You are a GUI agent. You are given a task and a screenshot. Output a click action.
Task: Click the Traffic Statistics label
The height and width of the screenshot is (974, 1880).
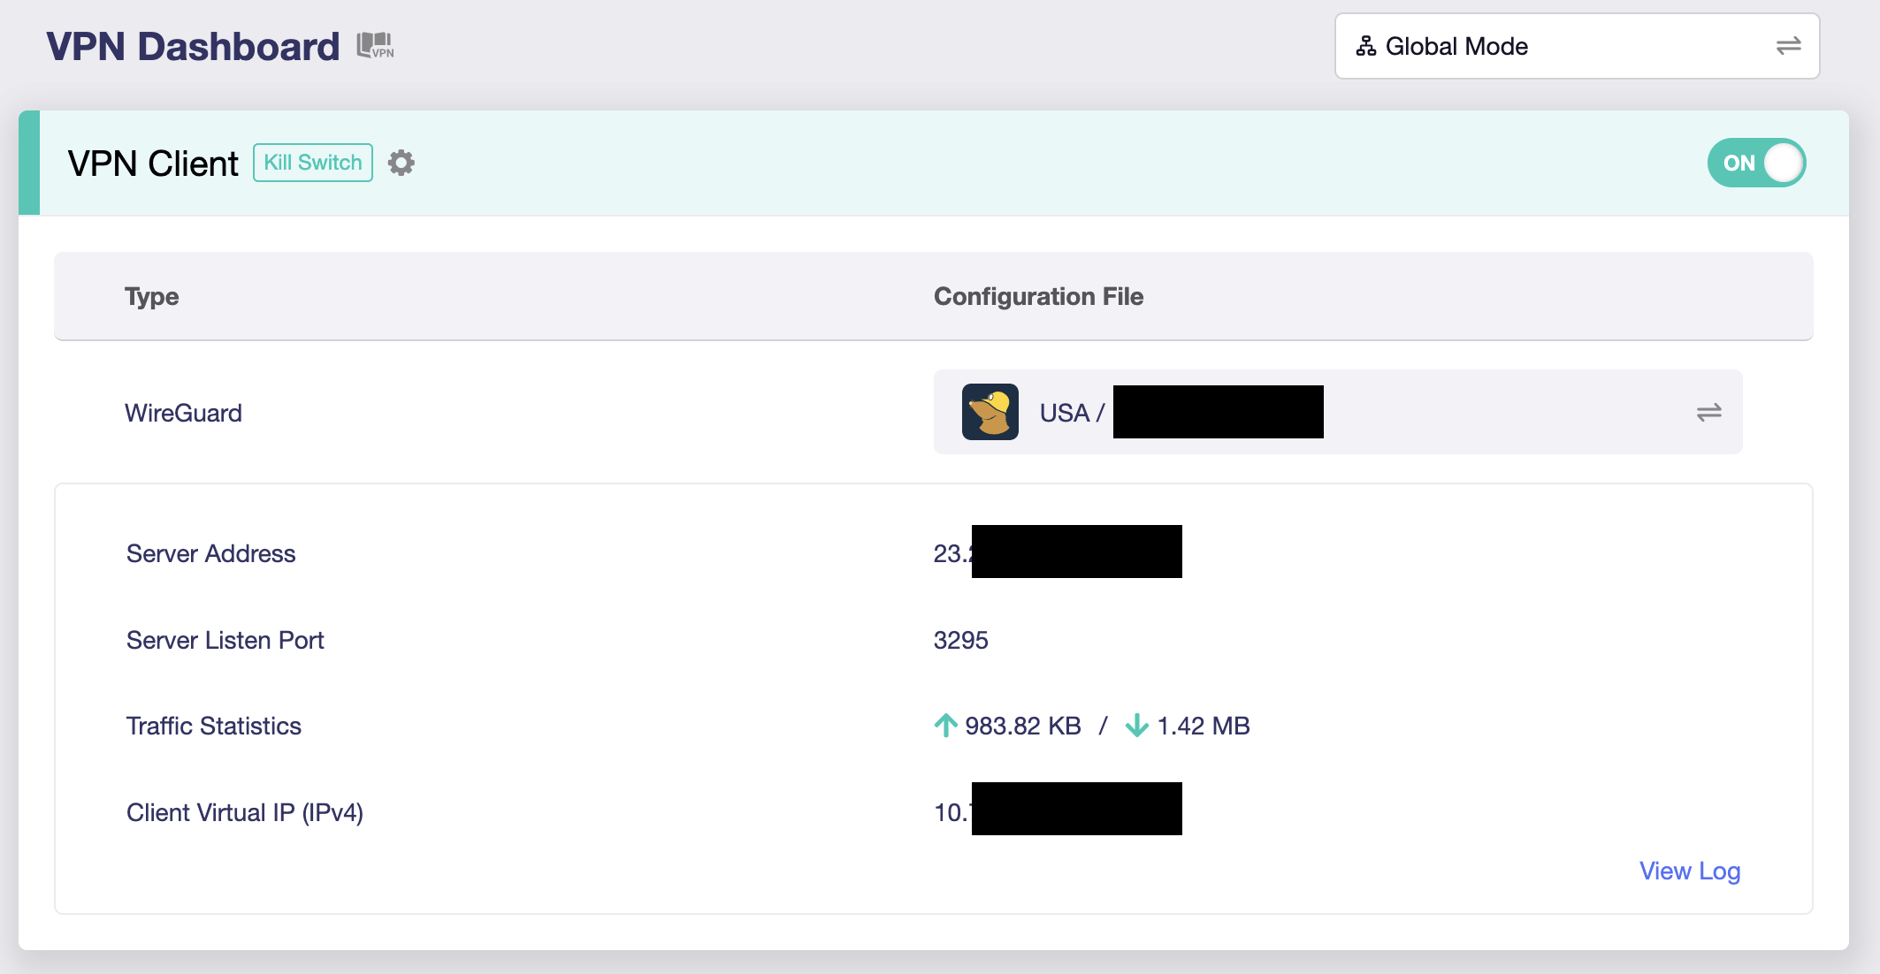pyautogui.click(x=214, y=726)
